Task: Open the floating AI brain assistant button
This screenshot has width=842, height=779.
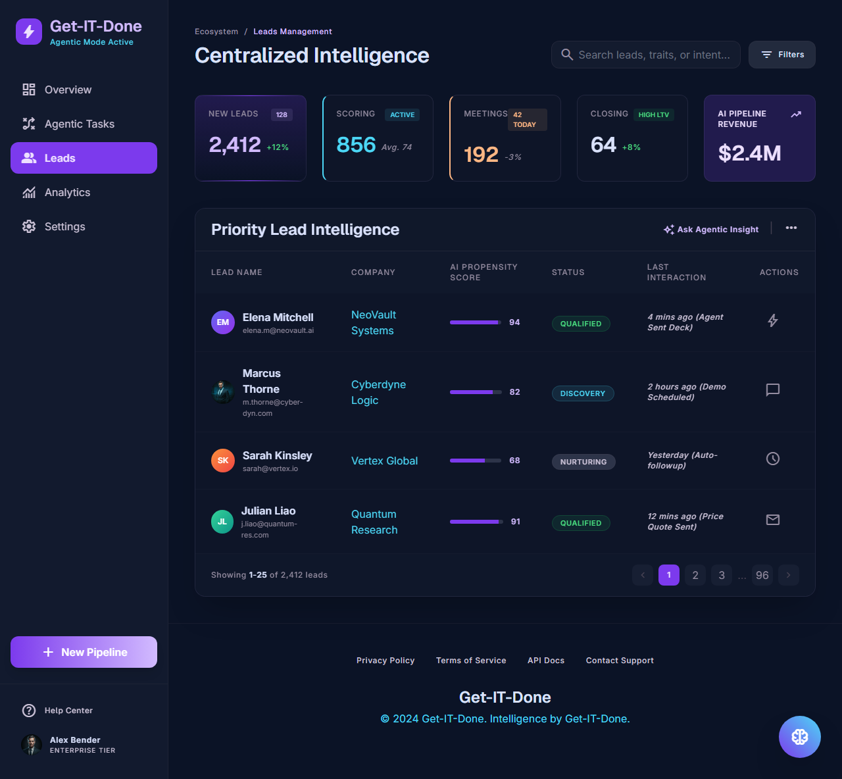Action: 800,737
